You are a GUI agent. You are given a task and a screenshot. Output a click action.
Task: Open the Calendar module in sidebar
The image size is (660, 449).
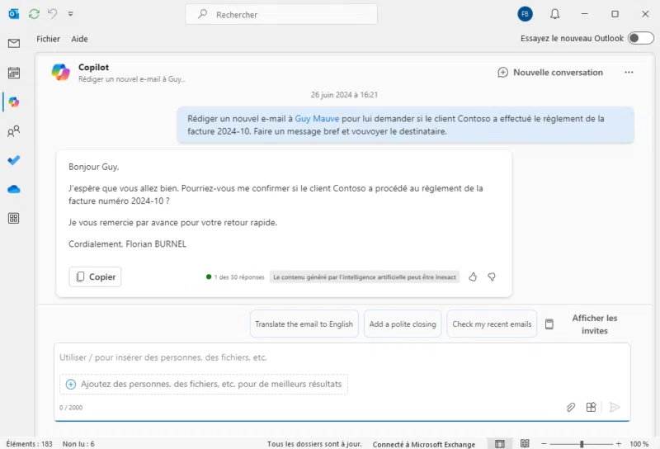pyautogui.click(x=13, y=73)
